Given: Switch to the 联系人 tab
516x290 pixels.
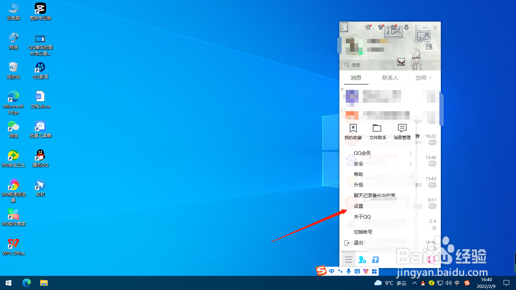Looking at the screenshot, I should click(390, 78).
